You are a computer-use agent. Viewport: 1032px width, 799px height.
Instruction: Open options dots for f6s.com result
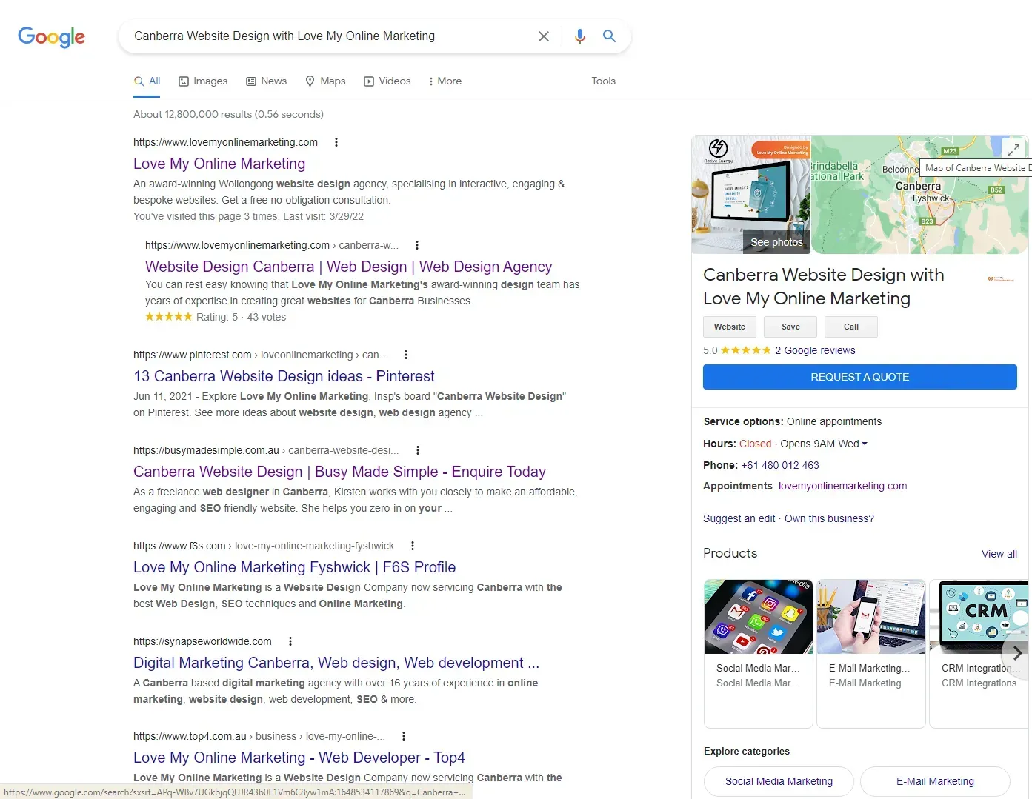pyautogui.click(x=413, y=546)
